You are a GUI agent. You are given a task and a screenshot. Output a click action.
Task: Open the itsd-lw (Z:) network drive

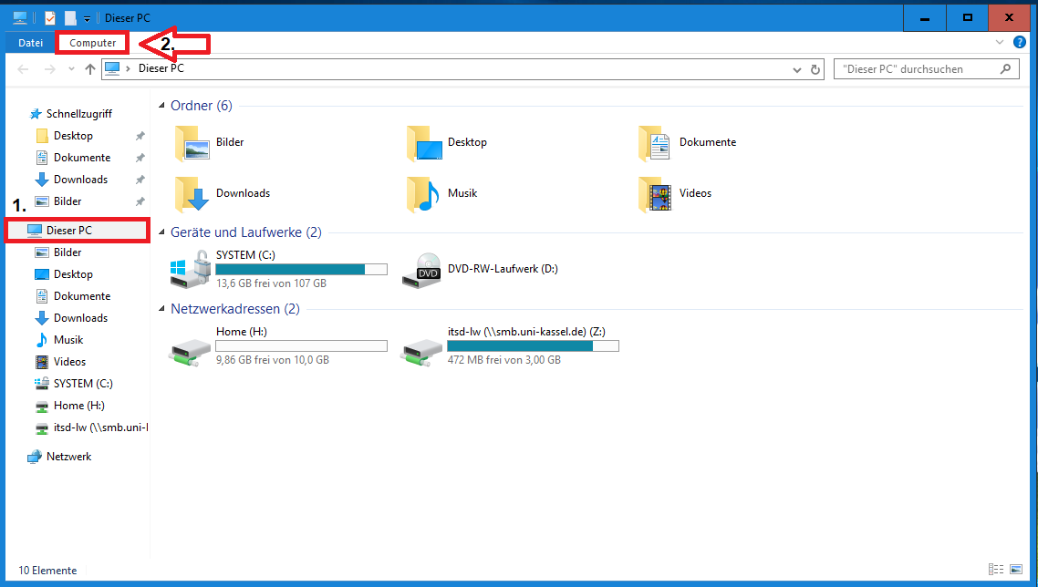421,346
